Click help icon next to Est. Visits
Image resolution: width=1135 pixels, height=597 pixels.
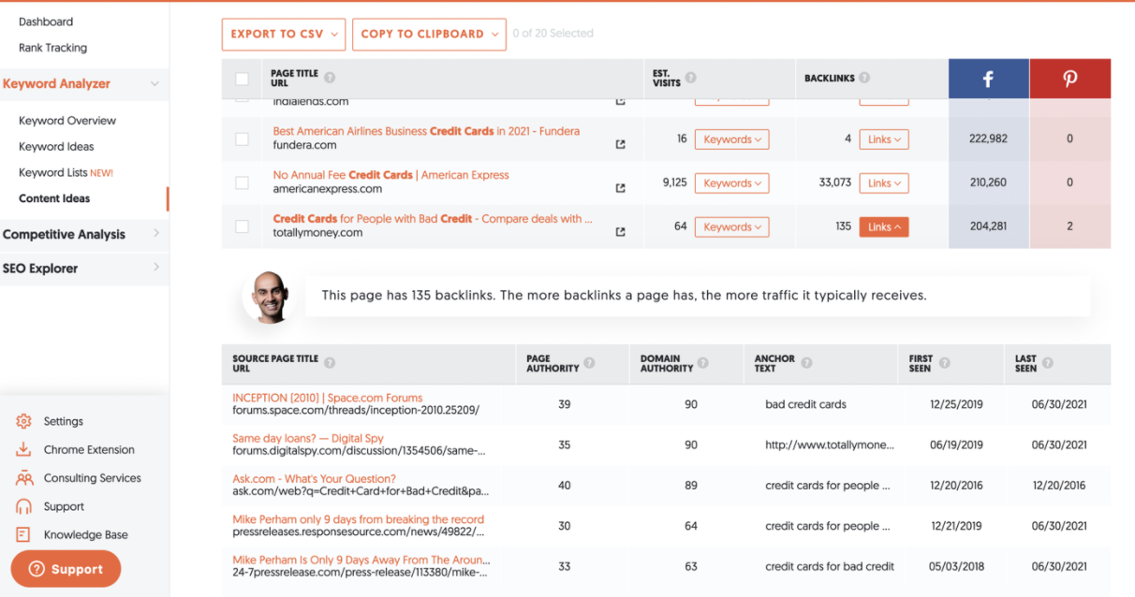coord(690,78)
